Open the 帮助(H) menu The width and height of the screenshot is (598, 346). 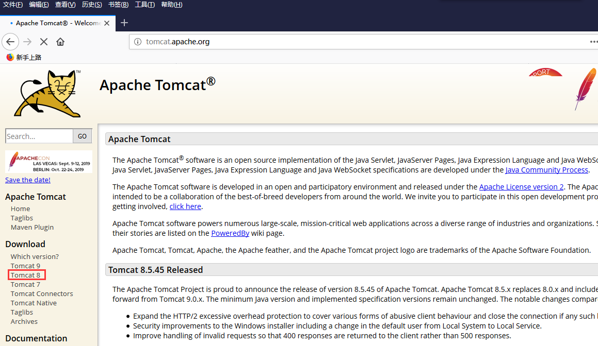(x=172, y=5)
